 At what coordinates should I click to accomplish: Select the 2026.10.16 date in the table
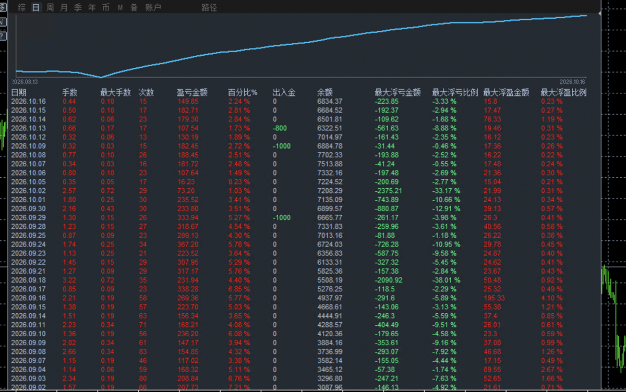[x=29, y=101]
